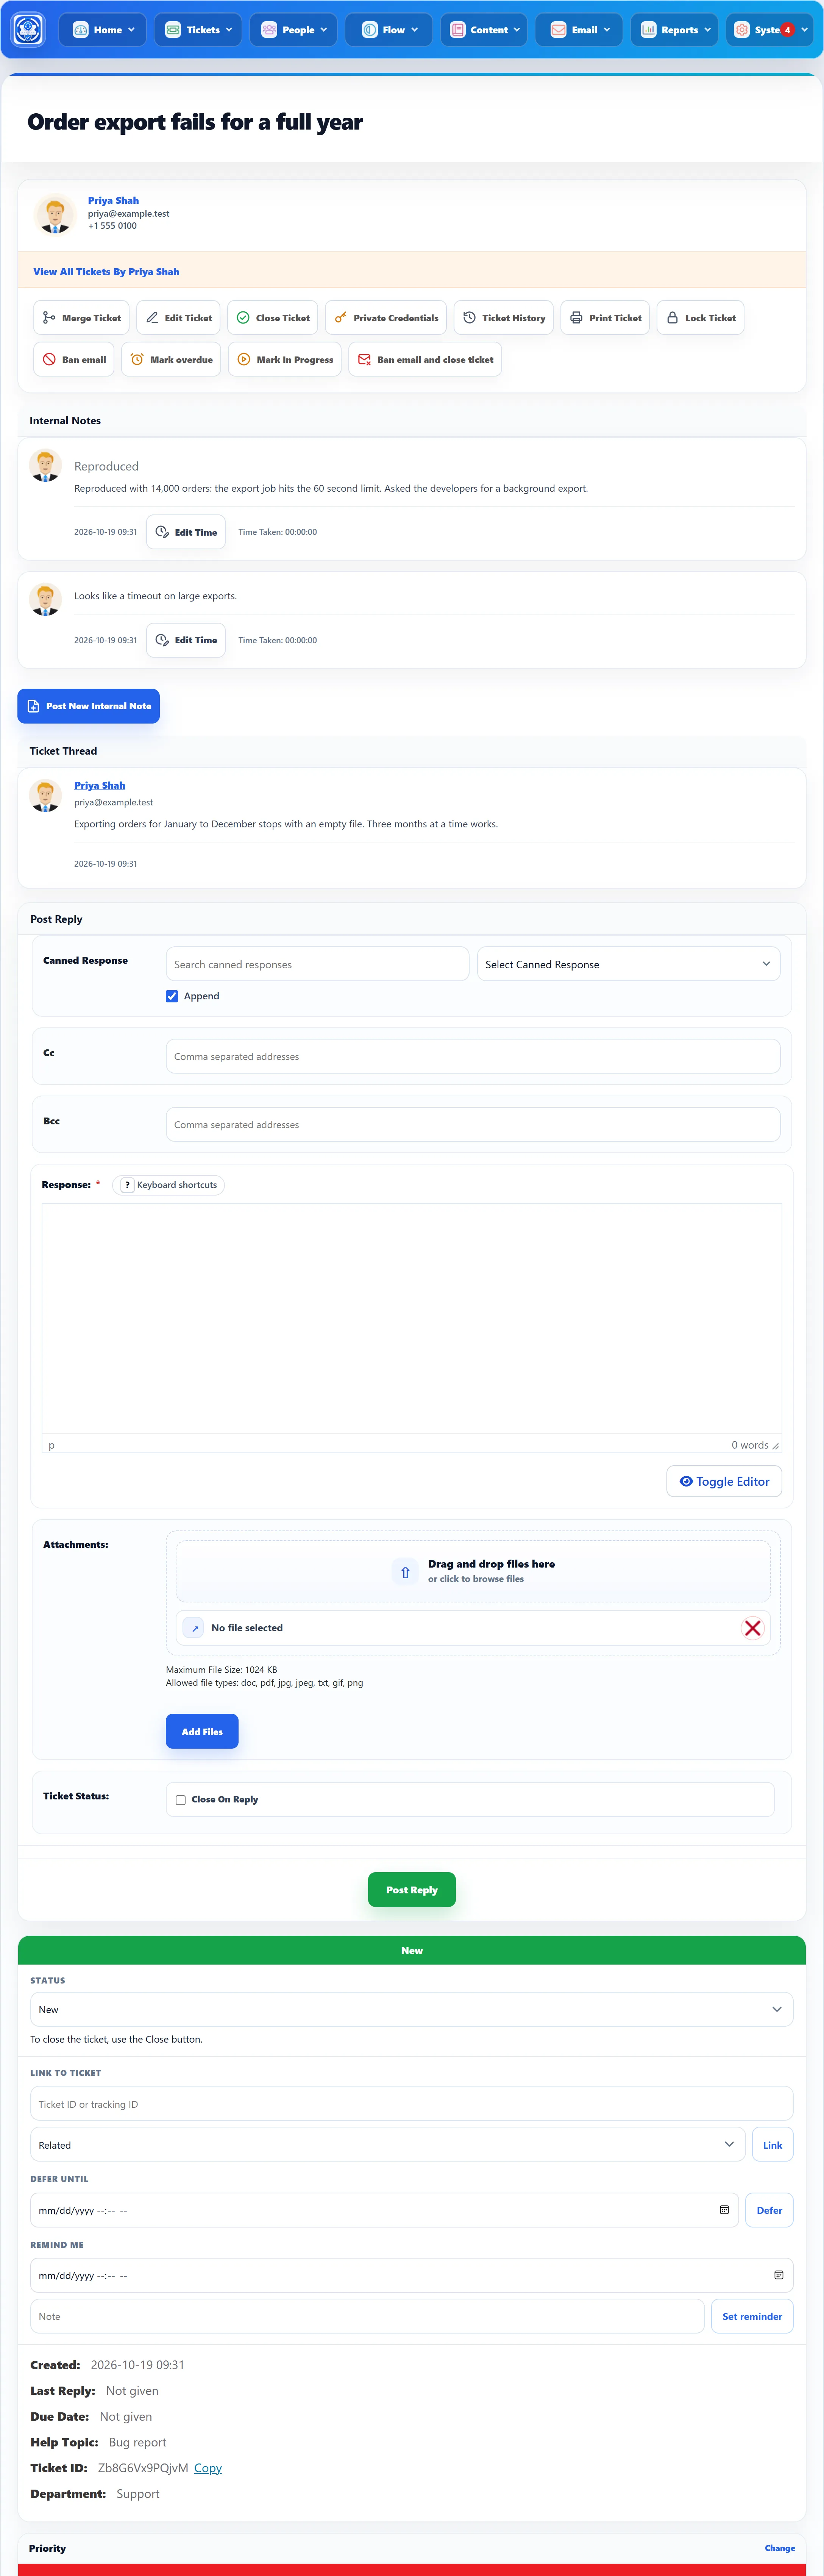Click the Edit Ticket pencil icon
This screenshot has width=824, height=2576.
coord(152,318)
